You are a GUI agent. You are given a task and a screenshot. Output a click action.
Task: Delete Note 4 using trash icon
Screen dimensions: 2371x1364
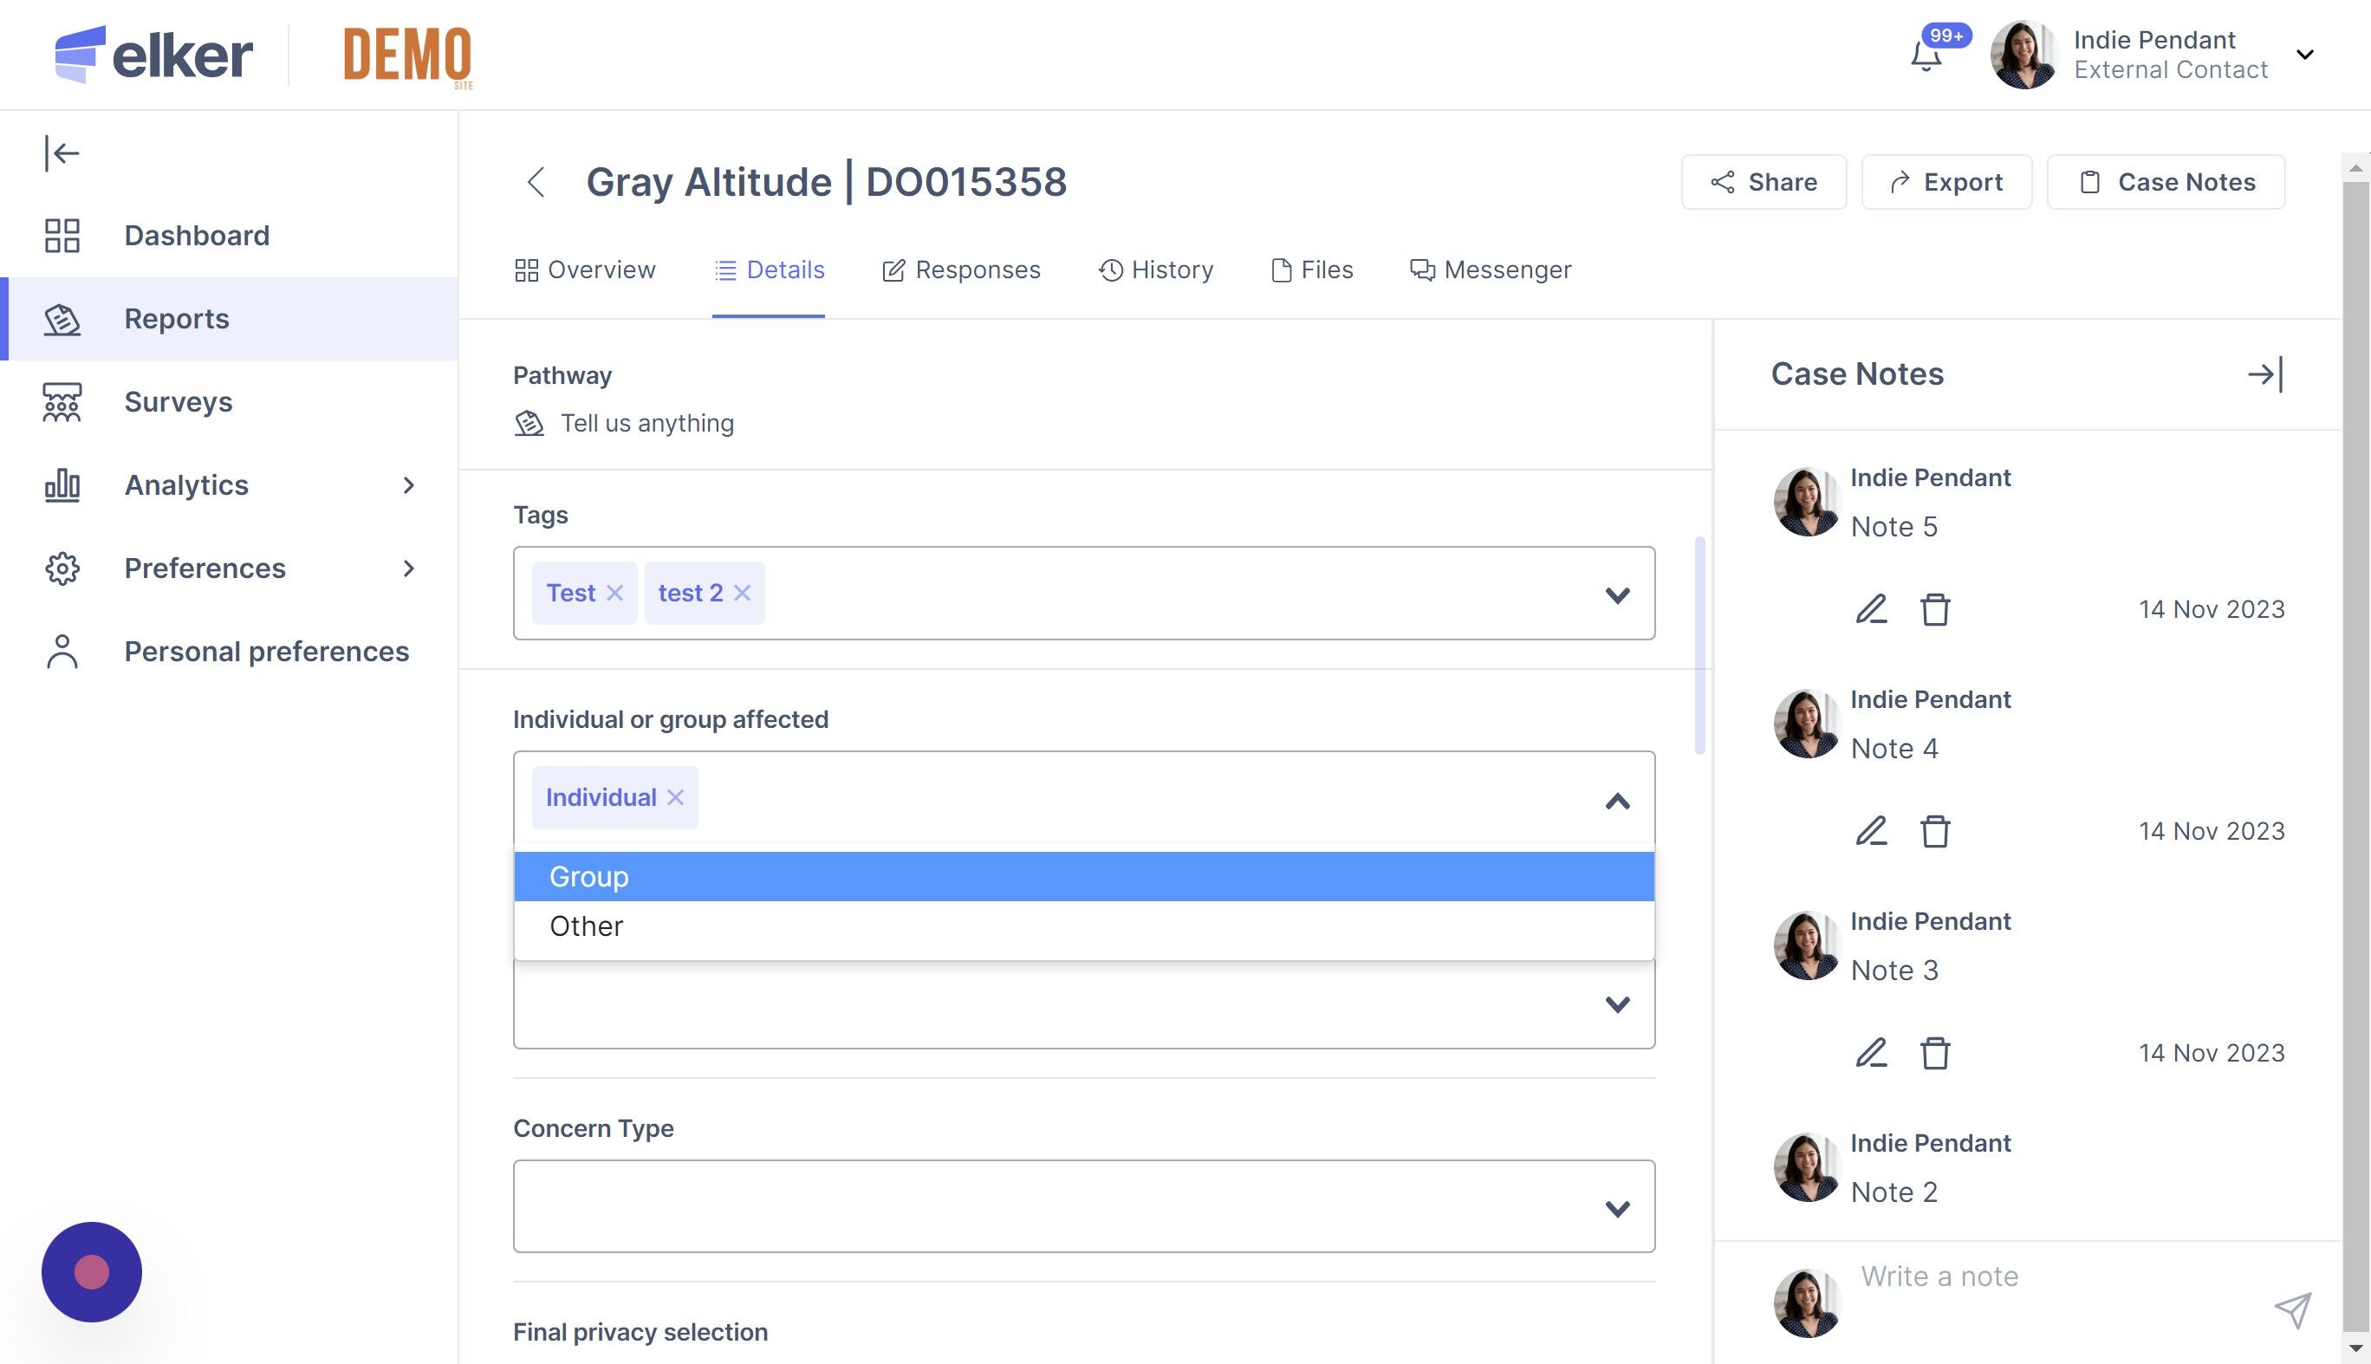tap(1934, 831)
